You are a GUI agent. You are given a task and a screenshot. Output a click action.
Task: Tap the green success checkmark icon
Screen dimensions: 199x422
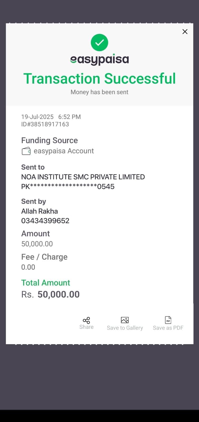click(x=99, y=42)
